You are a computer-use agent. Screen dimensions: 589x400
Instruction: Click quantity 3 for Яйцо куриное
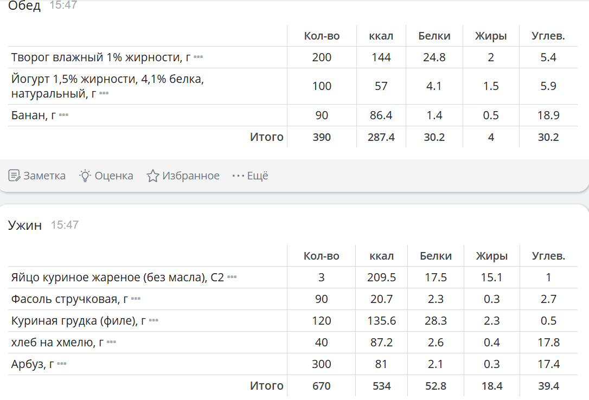322,277
